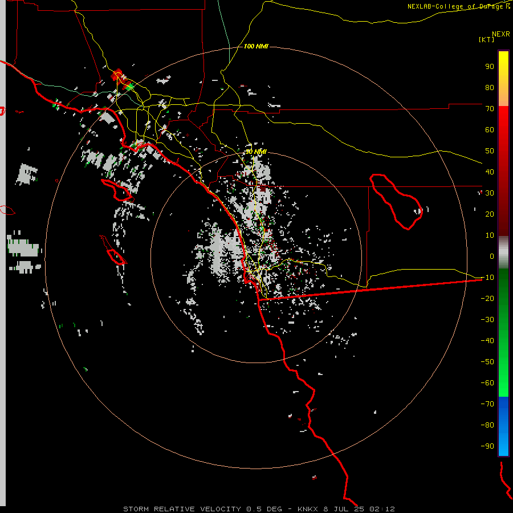The image size is (513, 513).
Task: Click the 20 value on velocity scale
Action: pos(490,214)
